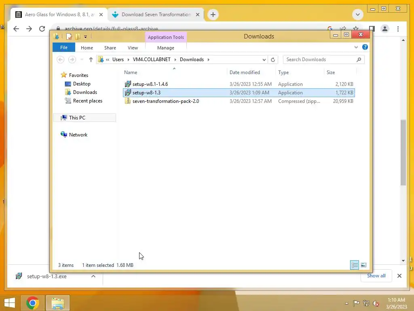Select Favorites in the navigation pane
Viewport: 414px width, 311px height.
[x=79, y=75]
